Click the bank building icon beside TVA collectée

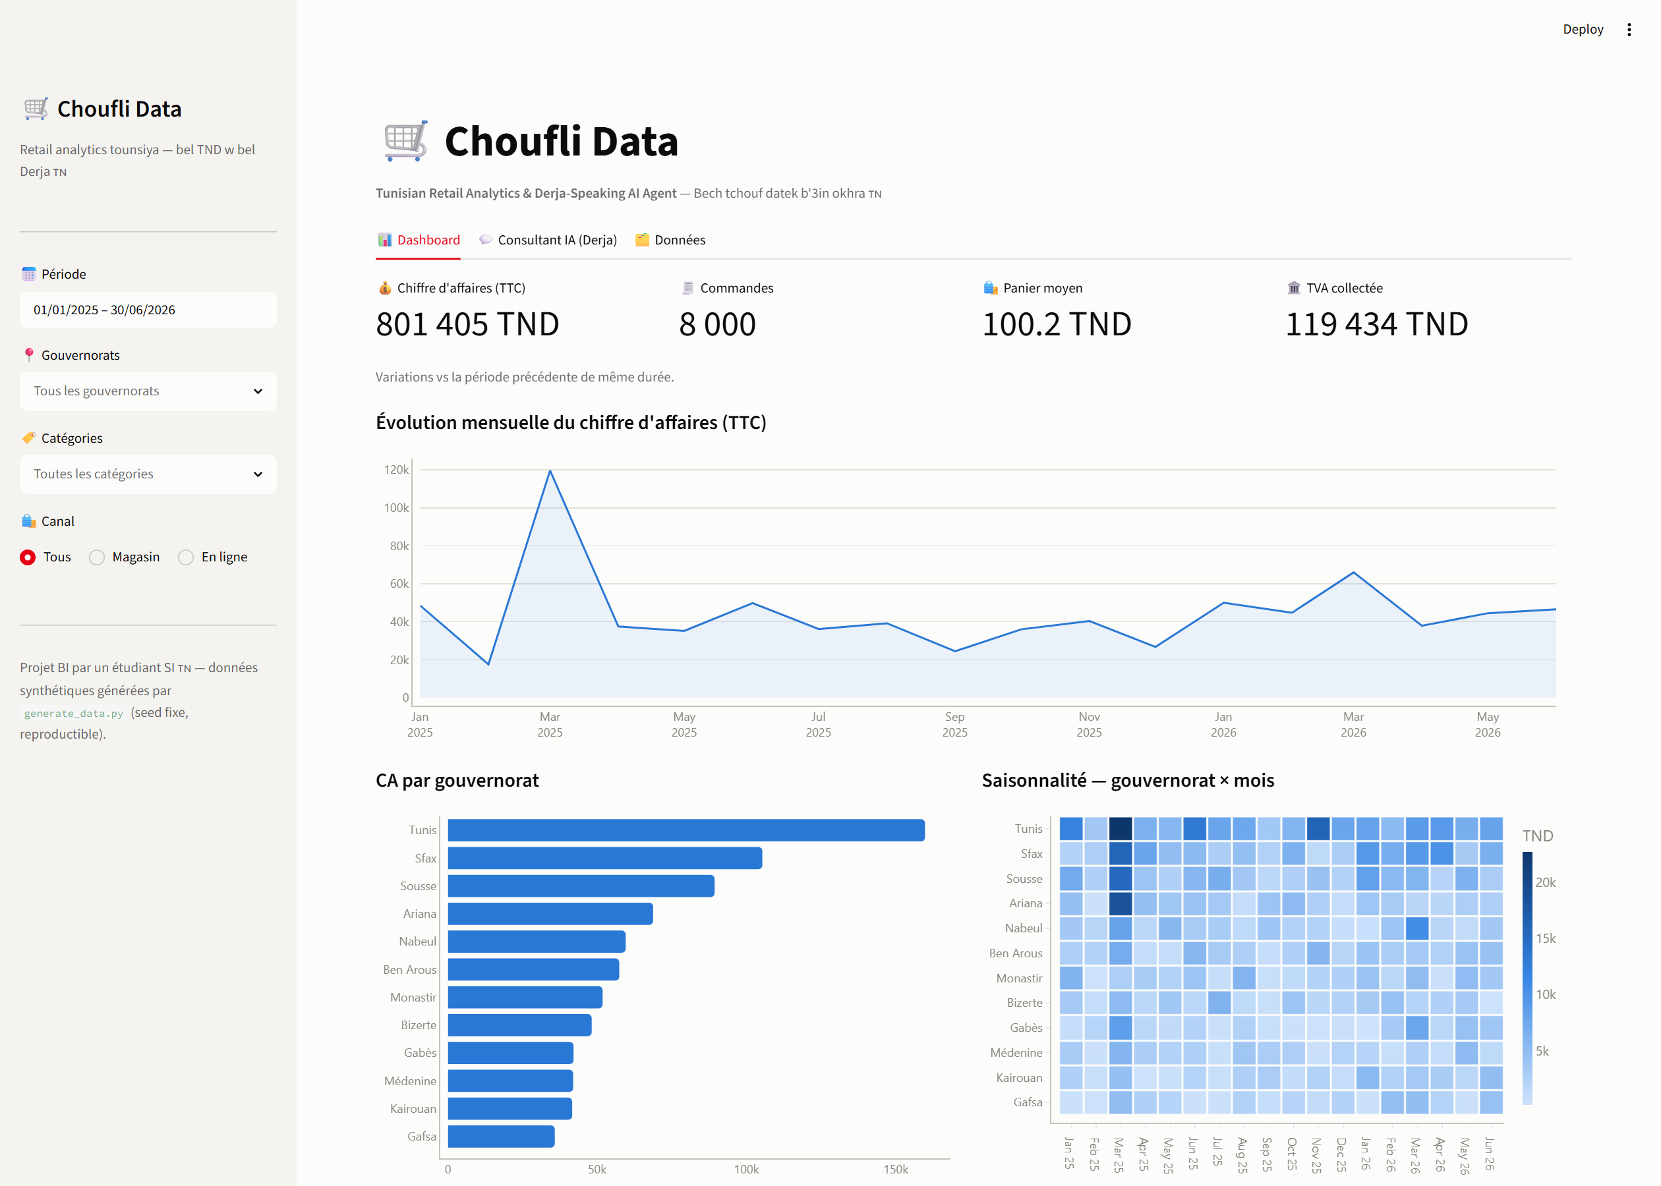click(x=1294, y=288)
